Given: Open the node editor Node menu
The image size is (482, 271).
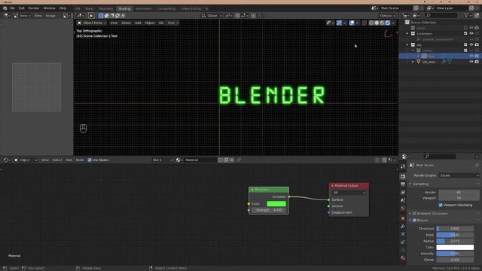Looking at the screenshot, I should click(x=80, y=160).
